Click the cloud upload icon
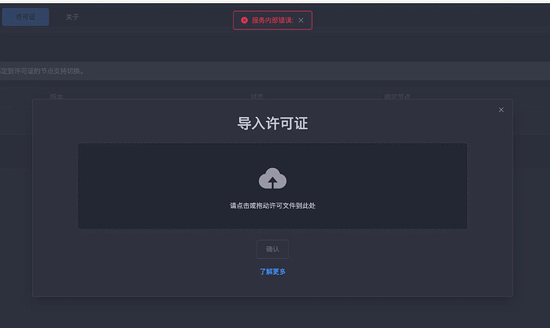Screen dimensions: 550x328 [273, 178]
